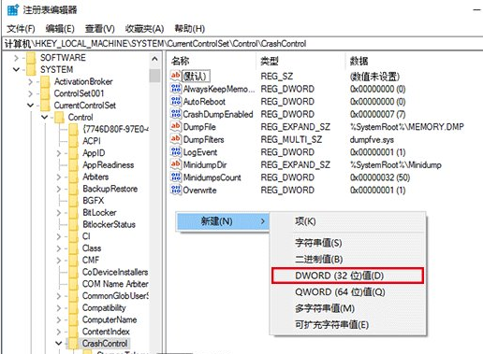Choose QWORD (64 位)值(Q) in submenu

pyautogui.click(x=347, y=292)
